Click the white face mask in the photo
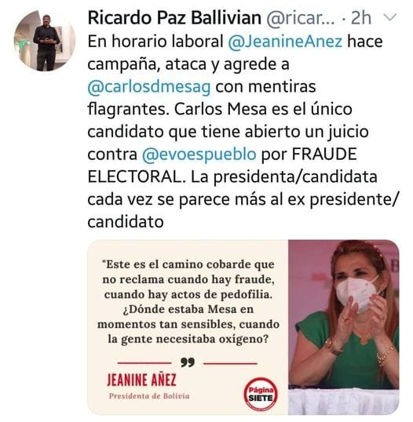 (x=356, y=293)
